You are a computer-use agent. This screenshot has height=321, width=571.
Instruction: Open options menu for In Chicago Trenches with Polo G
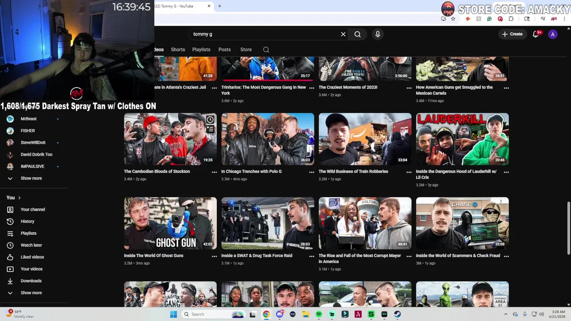tap(311, 172)
